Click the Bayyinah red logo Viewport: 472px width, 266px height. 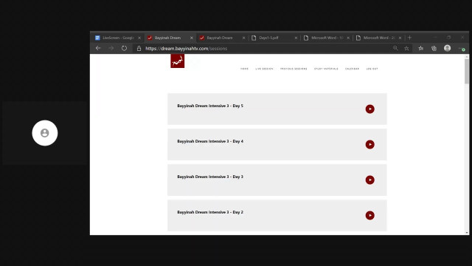pyautogui.click(x=177, y=61)
